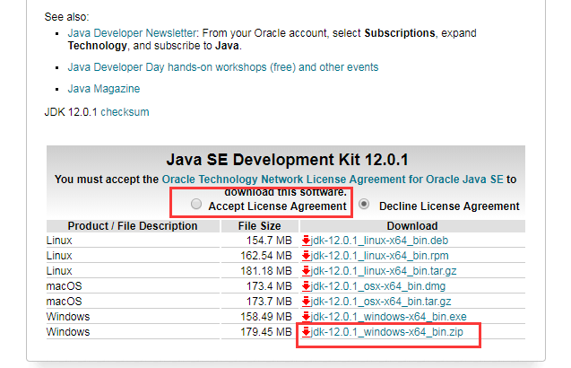Open Oracle Technology Network License Agreement link
The height and width of the screenshot is (368, 571).
[333, 180]
